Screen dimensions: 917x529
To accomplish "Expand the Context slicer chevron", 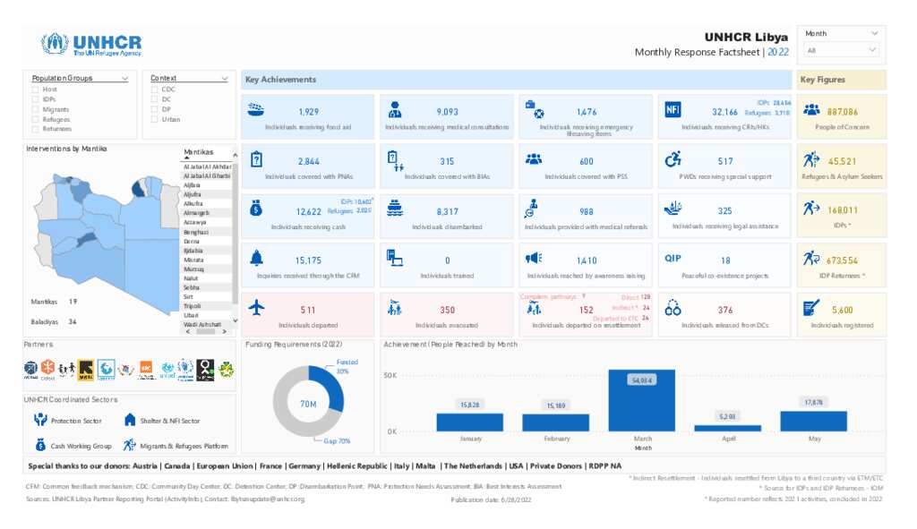I will click(225, 79).
